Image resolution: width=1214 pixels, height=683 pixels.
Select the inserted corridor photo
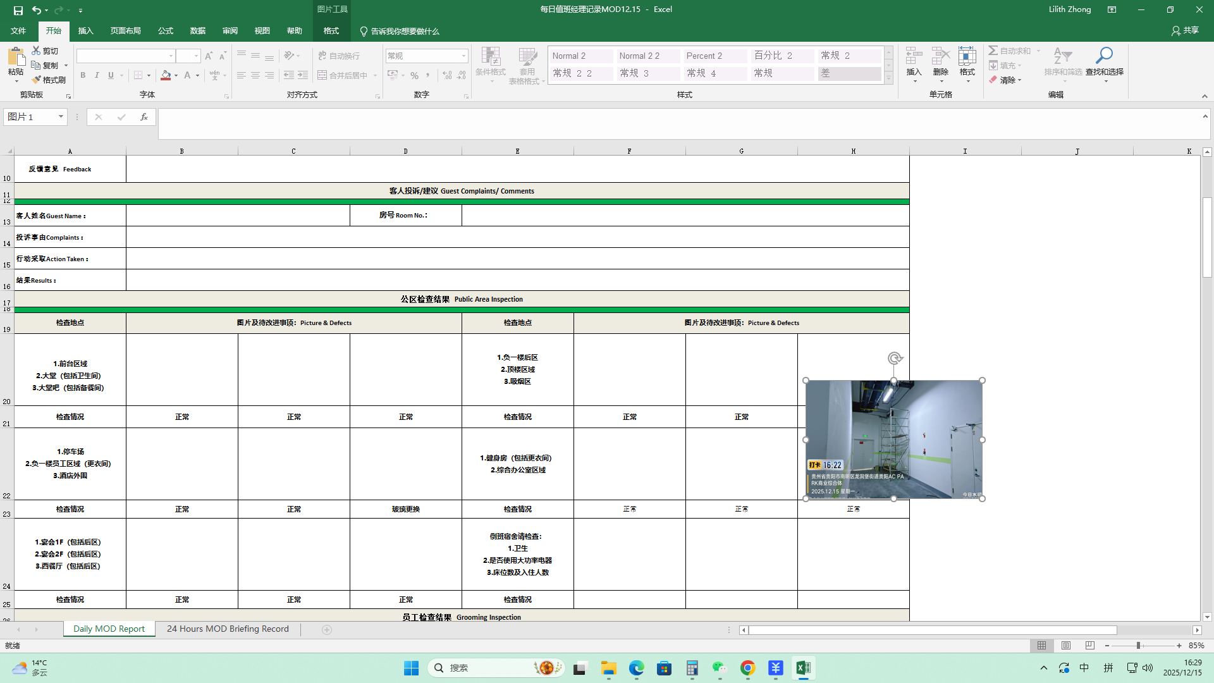pos(893,439)
